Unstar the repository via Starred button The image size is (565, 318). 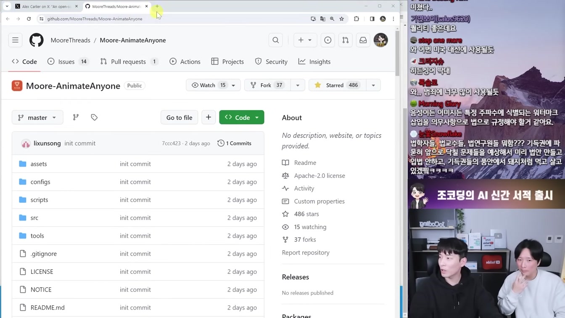(338, 85)
